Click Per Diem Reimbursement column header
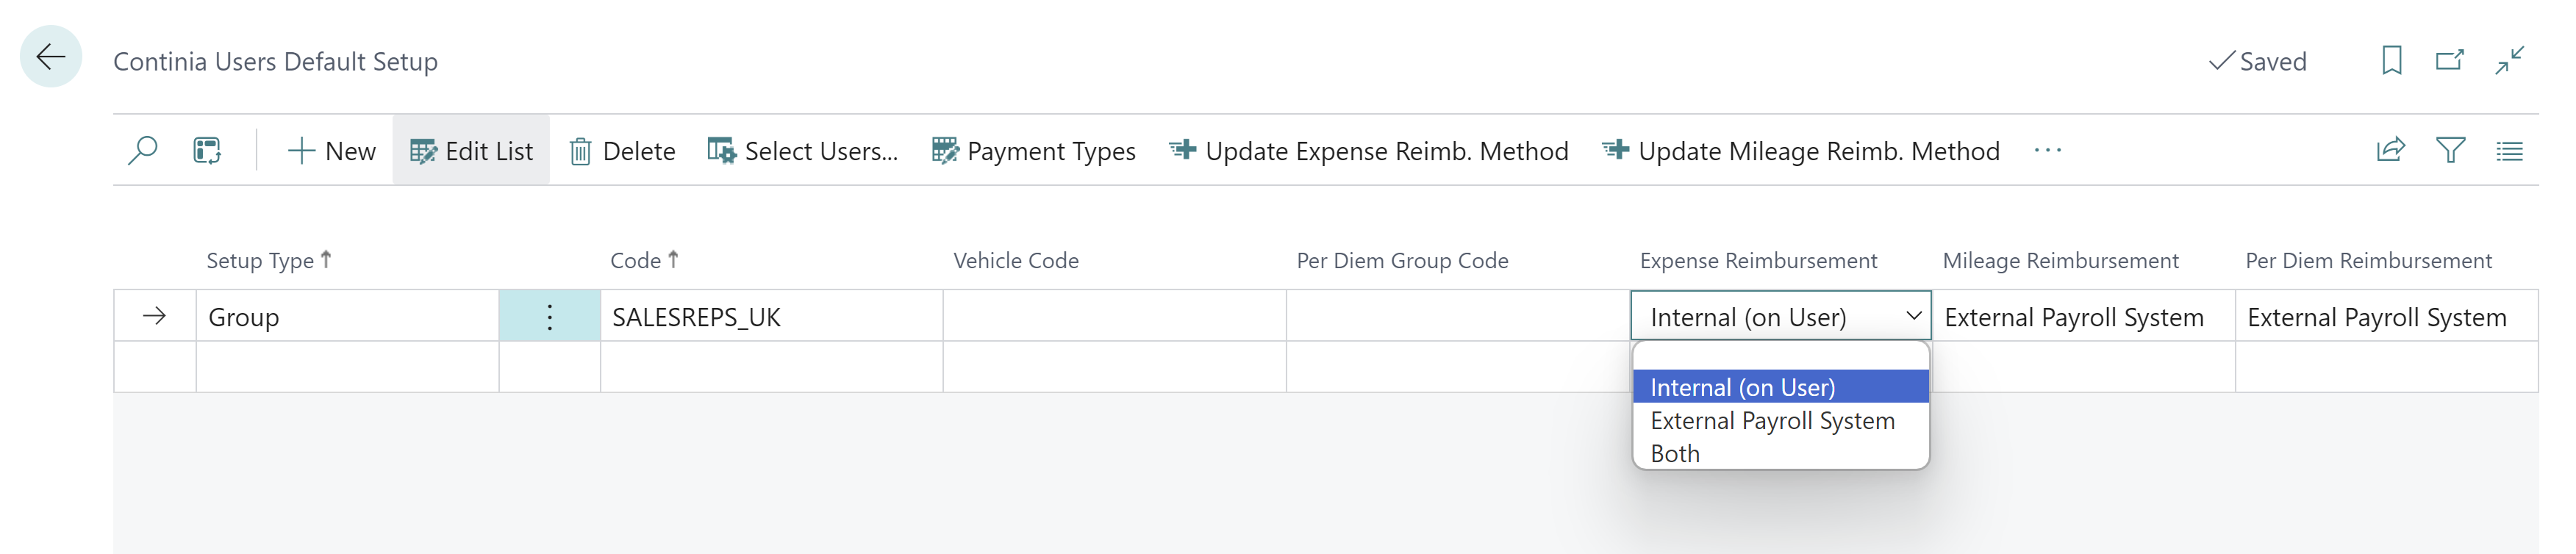 click(x=2368, y=261)
